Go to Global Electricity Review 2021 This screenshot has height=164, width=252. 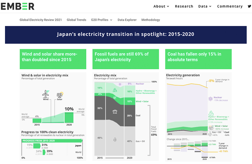[x=41, y=20]
